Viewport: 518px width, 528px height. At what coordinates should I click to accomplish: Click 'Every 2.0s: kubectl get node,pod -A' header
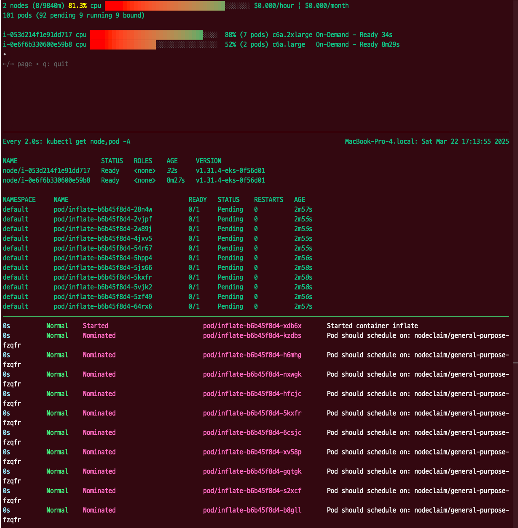(x=67, y=142)
